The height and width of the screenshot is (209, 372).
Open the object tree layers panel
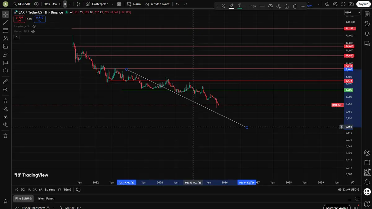click(367, 34)
